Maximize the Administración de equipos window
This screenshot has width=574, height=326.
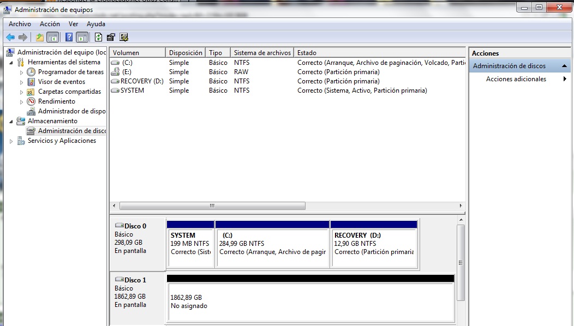[x=539, y=7]
